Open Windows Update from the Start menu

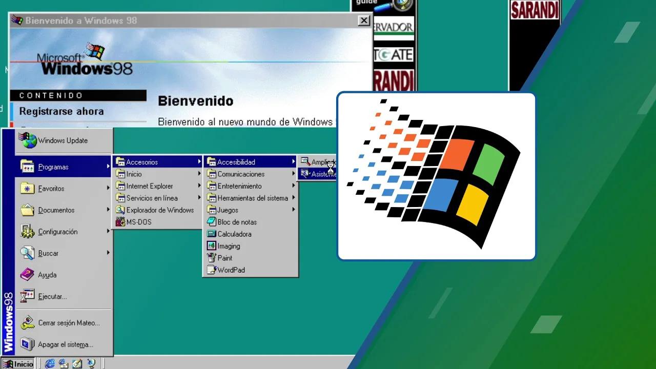(x=64, y=140)
